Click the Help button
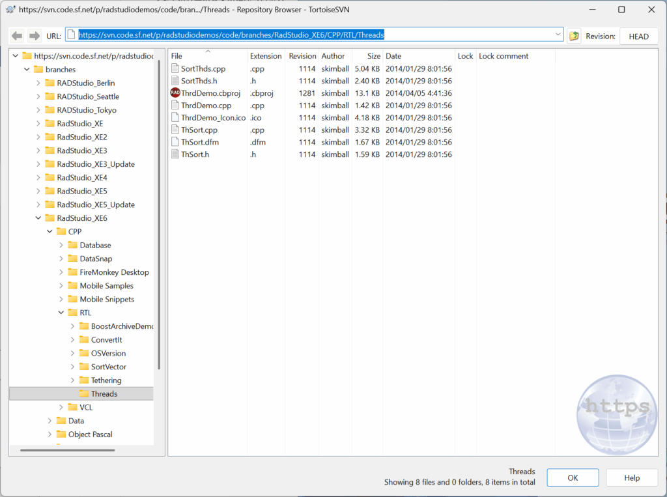 (x=631, y=477)
